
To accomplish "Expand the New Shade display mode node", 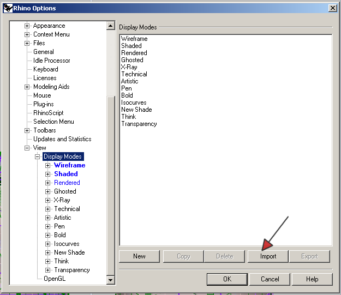I will click(x=47, y=252).
